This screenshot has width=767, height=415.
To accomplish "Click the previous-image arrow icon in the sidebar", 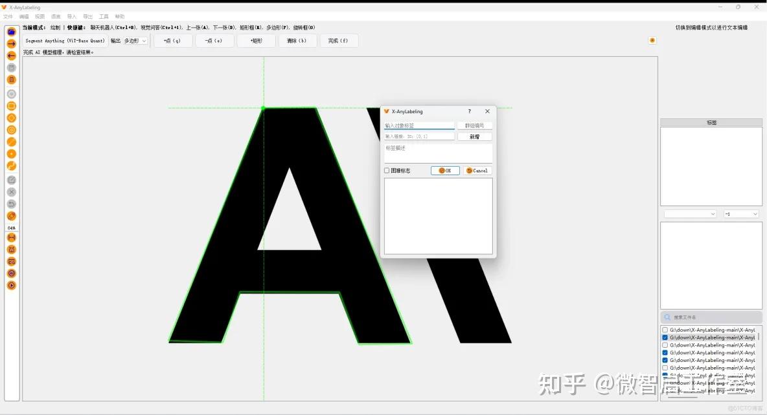I will (x=11, y=55).
